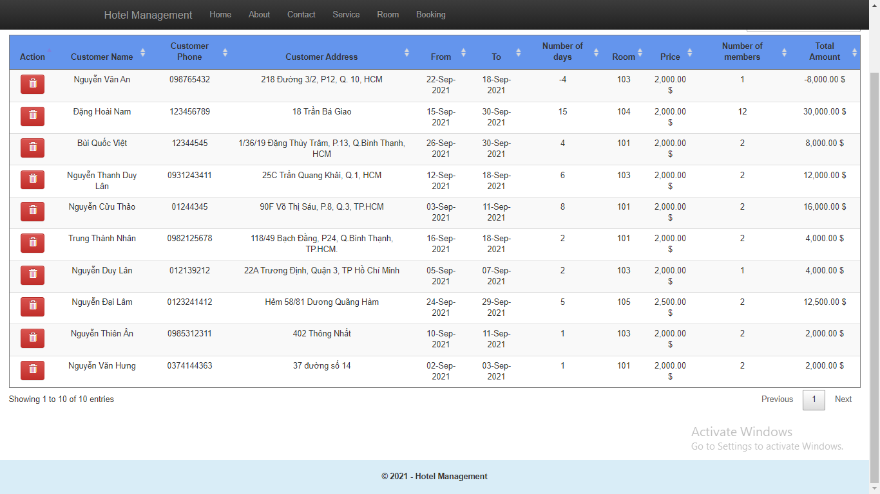Screen dimensions: 880x494
Task: Select page 1 in pagination
Action: coord(814,399)
